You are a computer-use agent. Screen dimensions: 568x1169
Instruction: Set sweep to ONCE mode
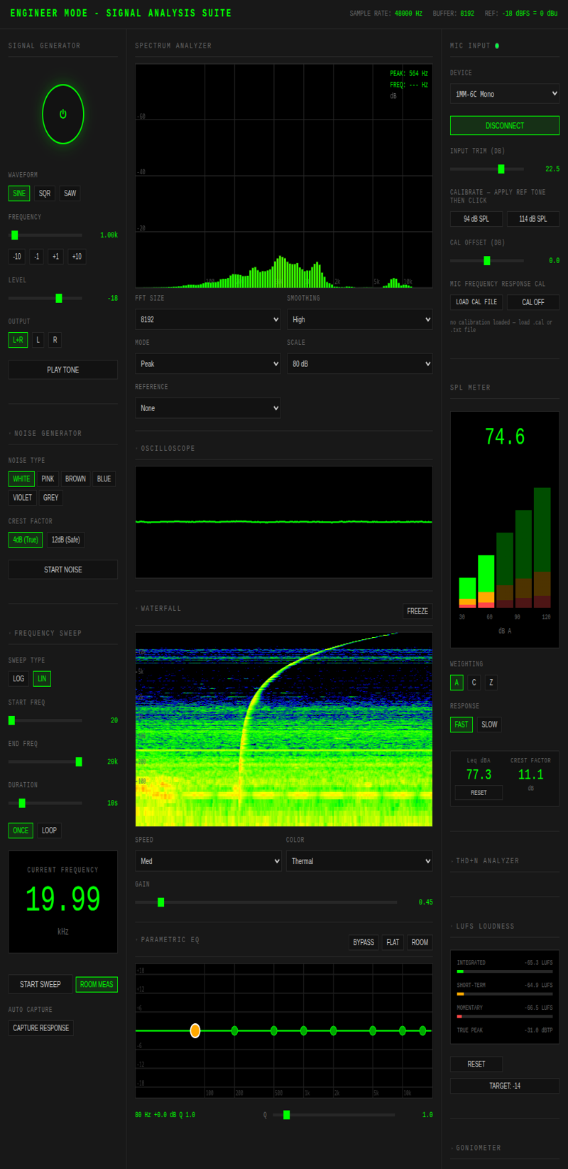(21, 831)
